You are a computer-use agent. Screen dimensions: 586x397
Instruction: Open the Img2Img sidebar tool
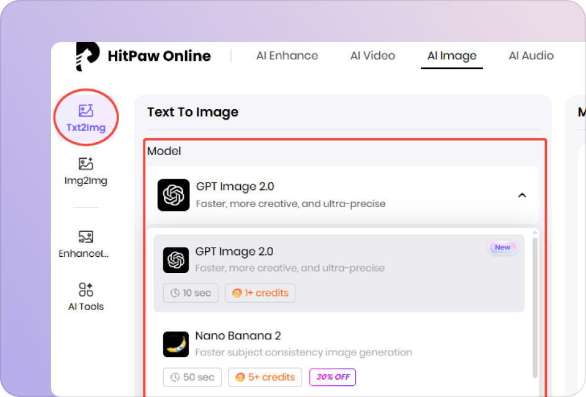click(86, 172)
